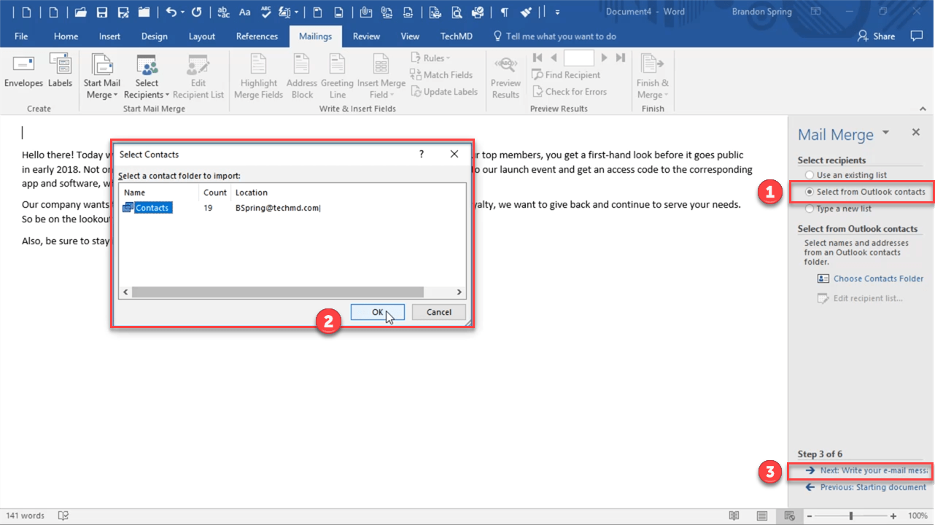Redo the last action
Viewport: 935px width, 525px height.
point(196,12)
